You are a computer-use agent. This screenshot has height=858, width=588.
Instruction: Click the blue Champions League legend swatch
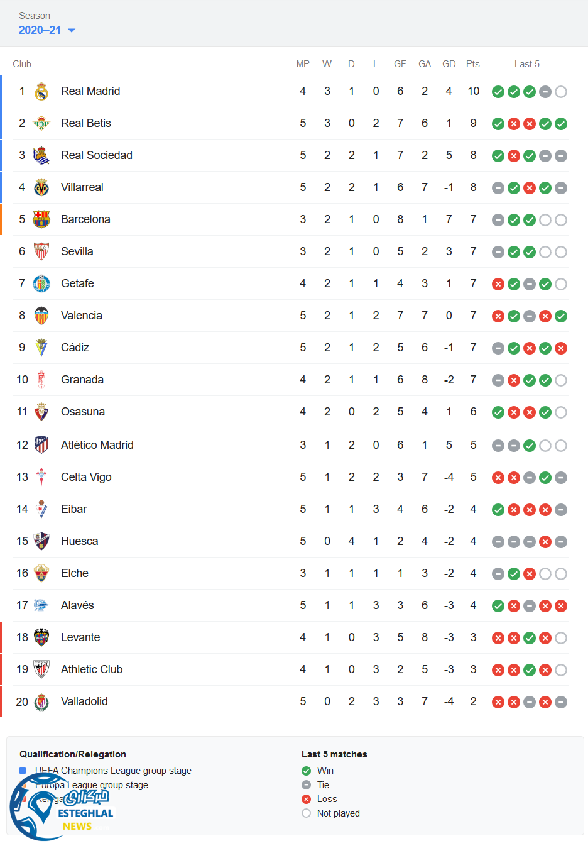(x=23, y=771)
